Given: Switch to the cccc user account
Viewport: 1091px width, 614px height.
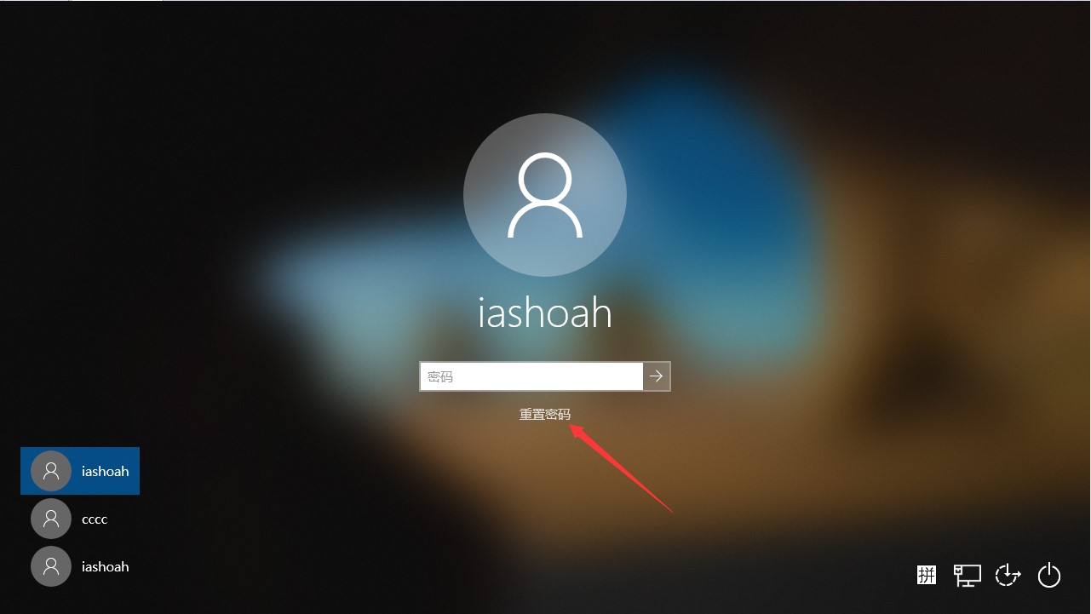Looking at the screenshot, I should 80,519.
